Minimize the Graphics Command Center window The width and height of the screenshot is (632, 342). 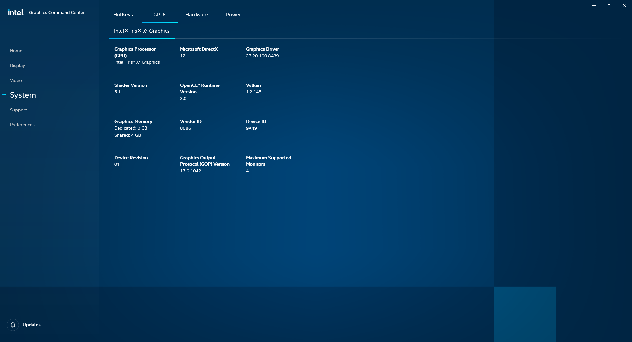pos(594,5)
